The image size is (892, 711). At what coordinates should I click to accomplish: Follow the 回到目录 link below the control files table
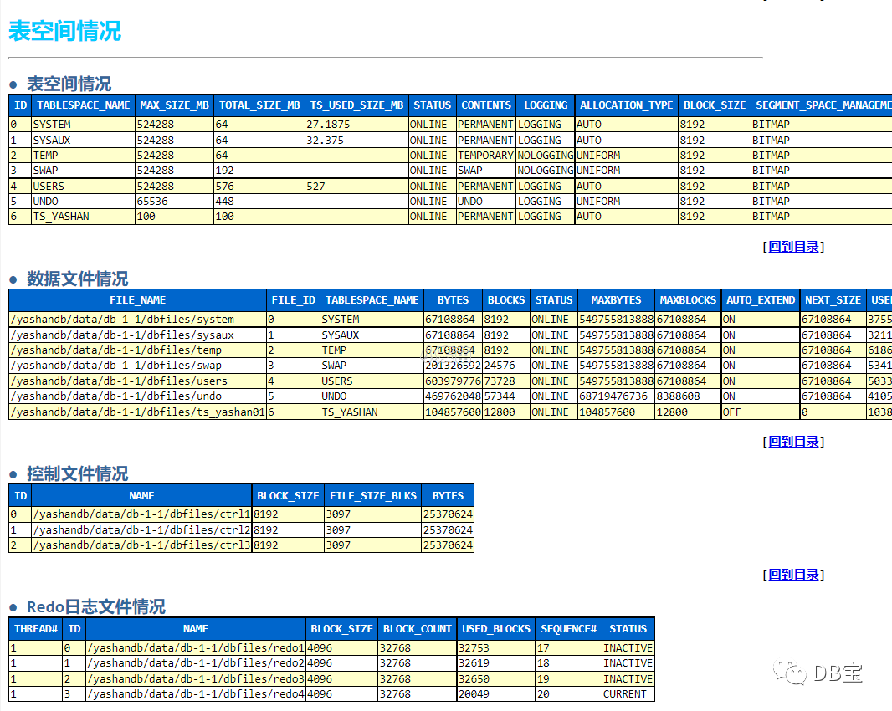pyautogui.click(x=793, y=575)
